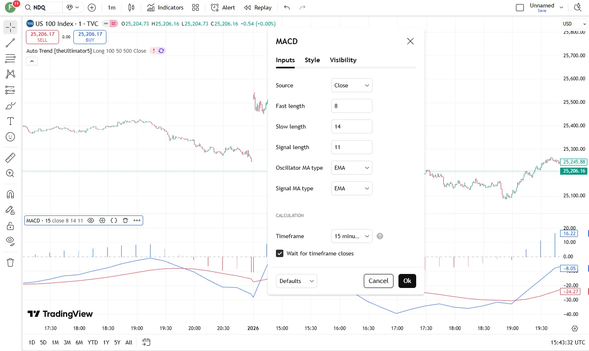
Task: Switch to the Style tab
Action: tap(312, 60)
